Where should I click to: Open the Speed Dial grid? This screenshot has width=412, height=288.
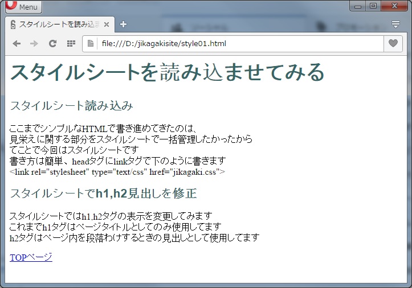click(71, 43)
